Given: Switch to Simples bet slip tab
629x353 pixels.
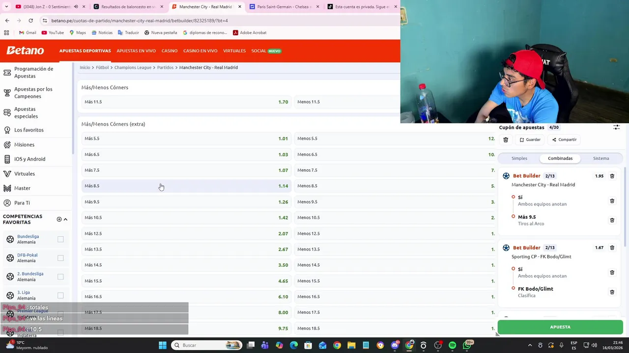Looking at the screenshot, I should coord(519,158).
